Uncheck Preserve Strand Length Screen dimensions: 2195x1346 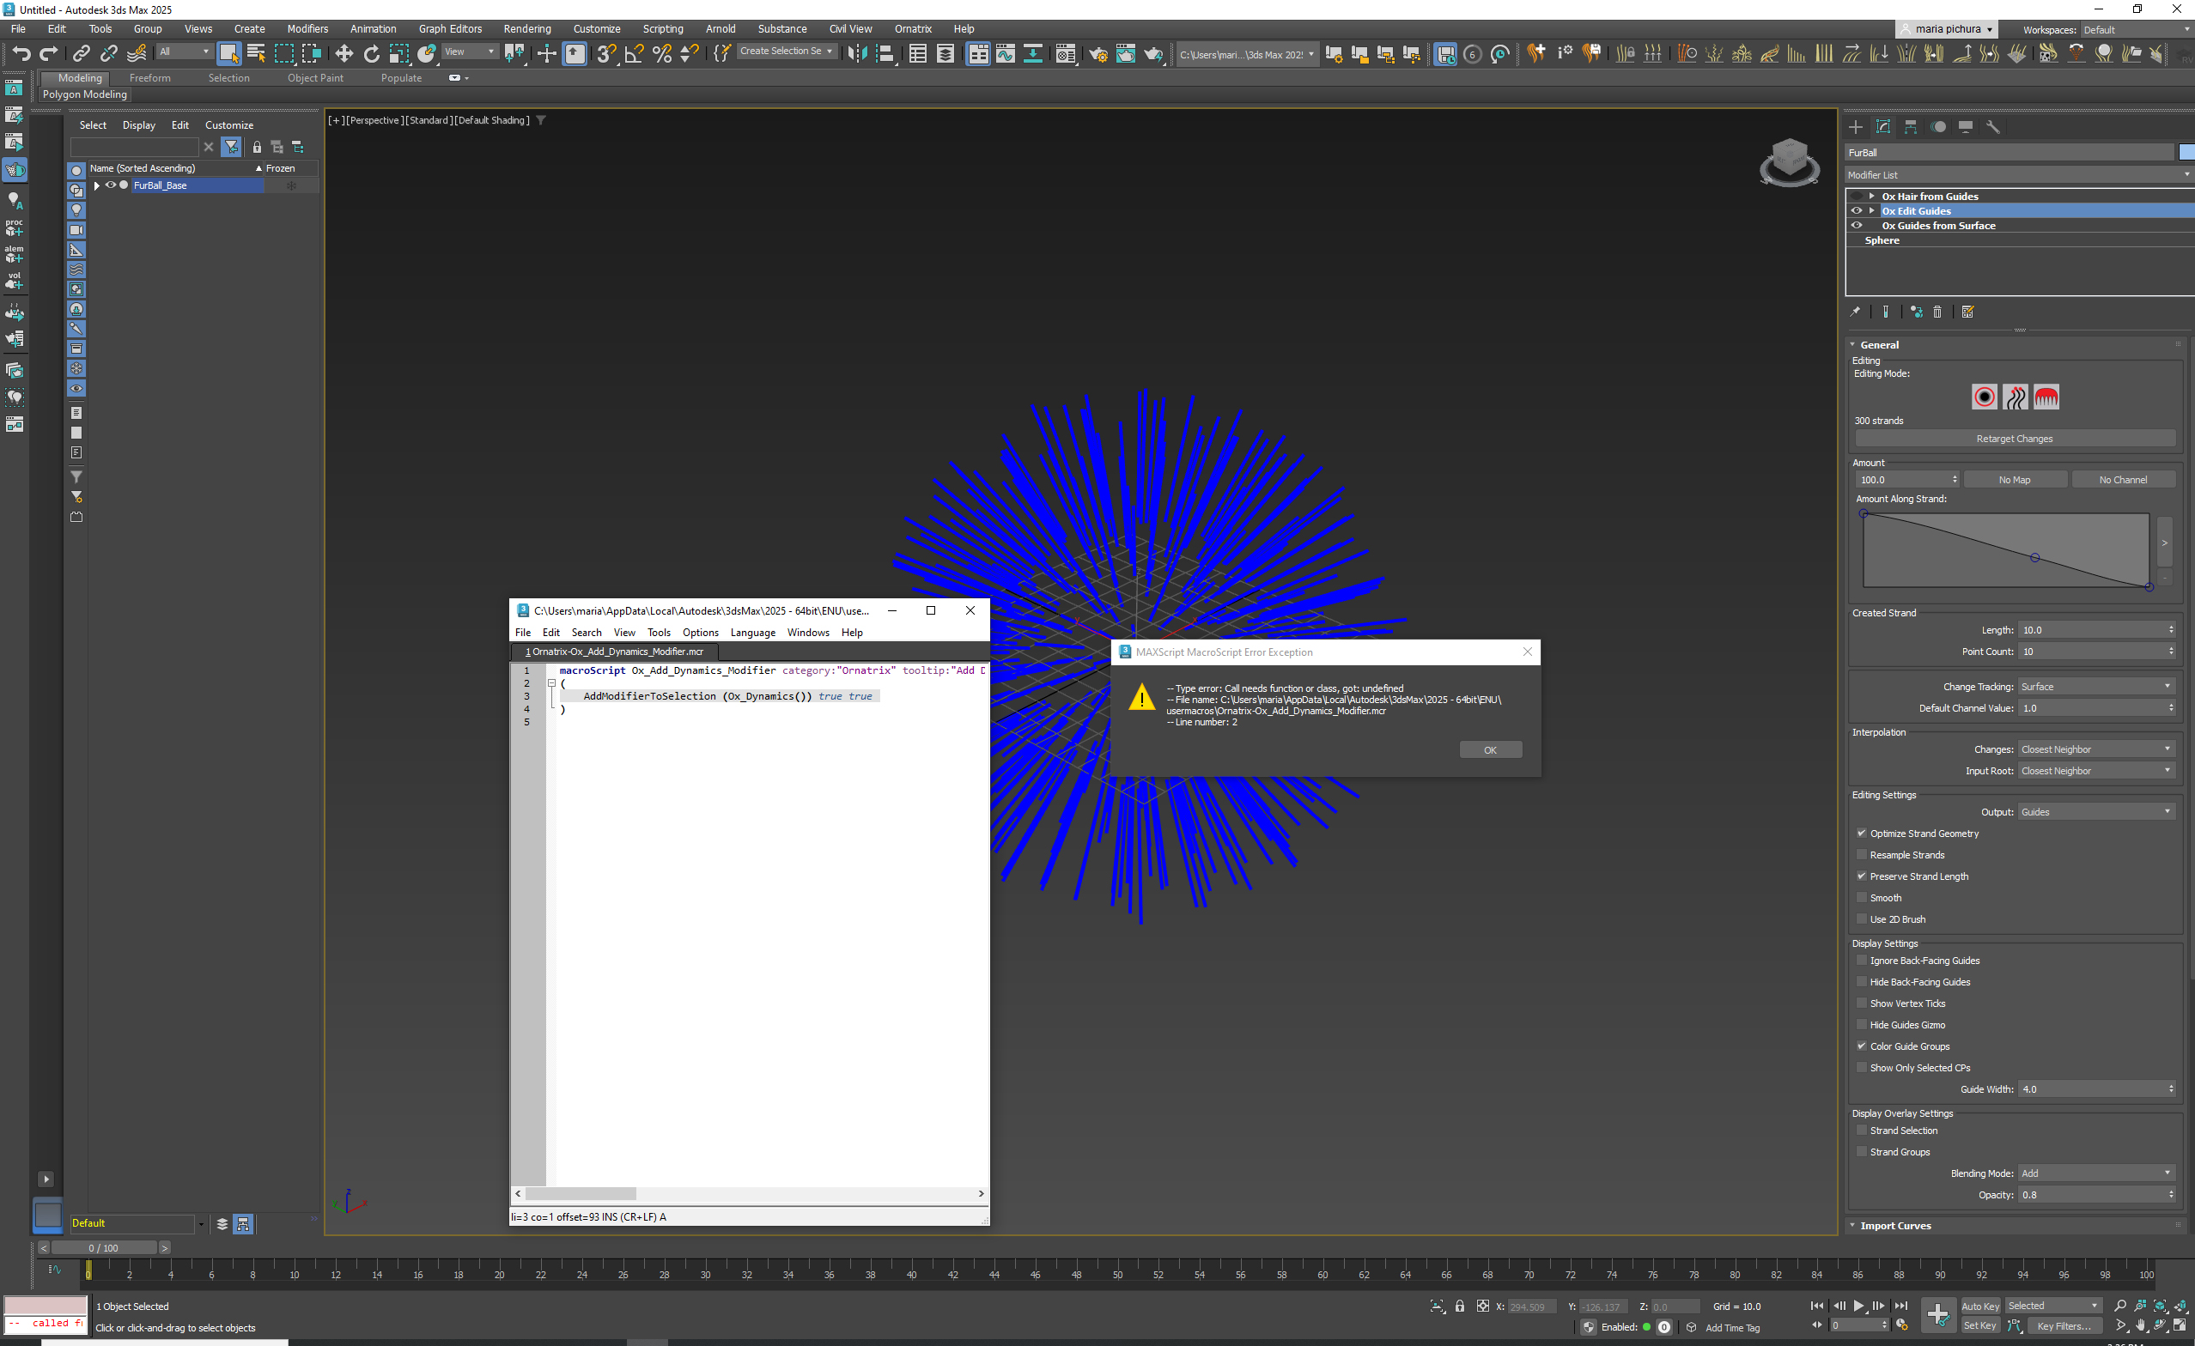tap(1861, 876)
